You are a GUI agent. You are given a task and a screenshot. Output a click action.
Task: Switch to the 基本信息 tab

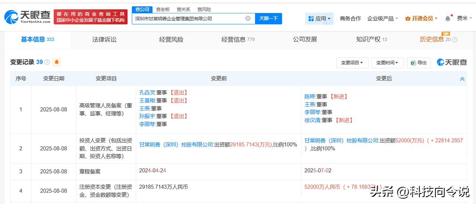point(38,39)
